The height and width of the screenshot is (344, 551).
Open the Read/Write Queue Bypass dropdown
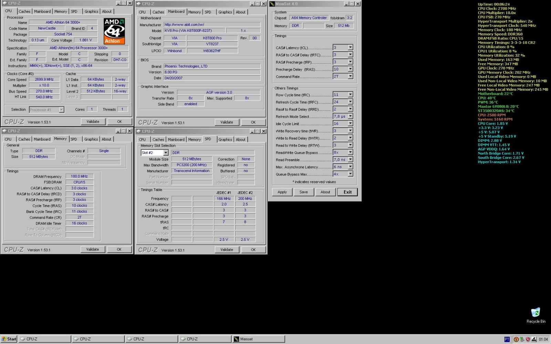(350, 152)
